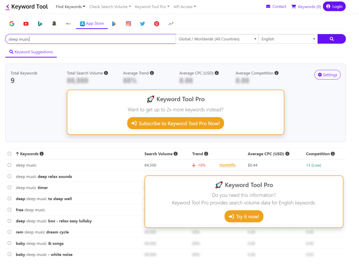Open the Google Trends icon at the end
The height and width of the screenshot is (265, 359).
171,23
